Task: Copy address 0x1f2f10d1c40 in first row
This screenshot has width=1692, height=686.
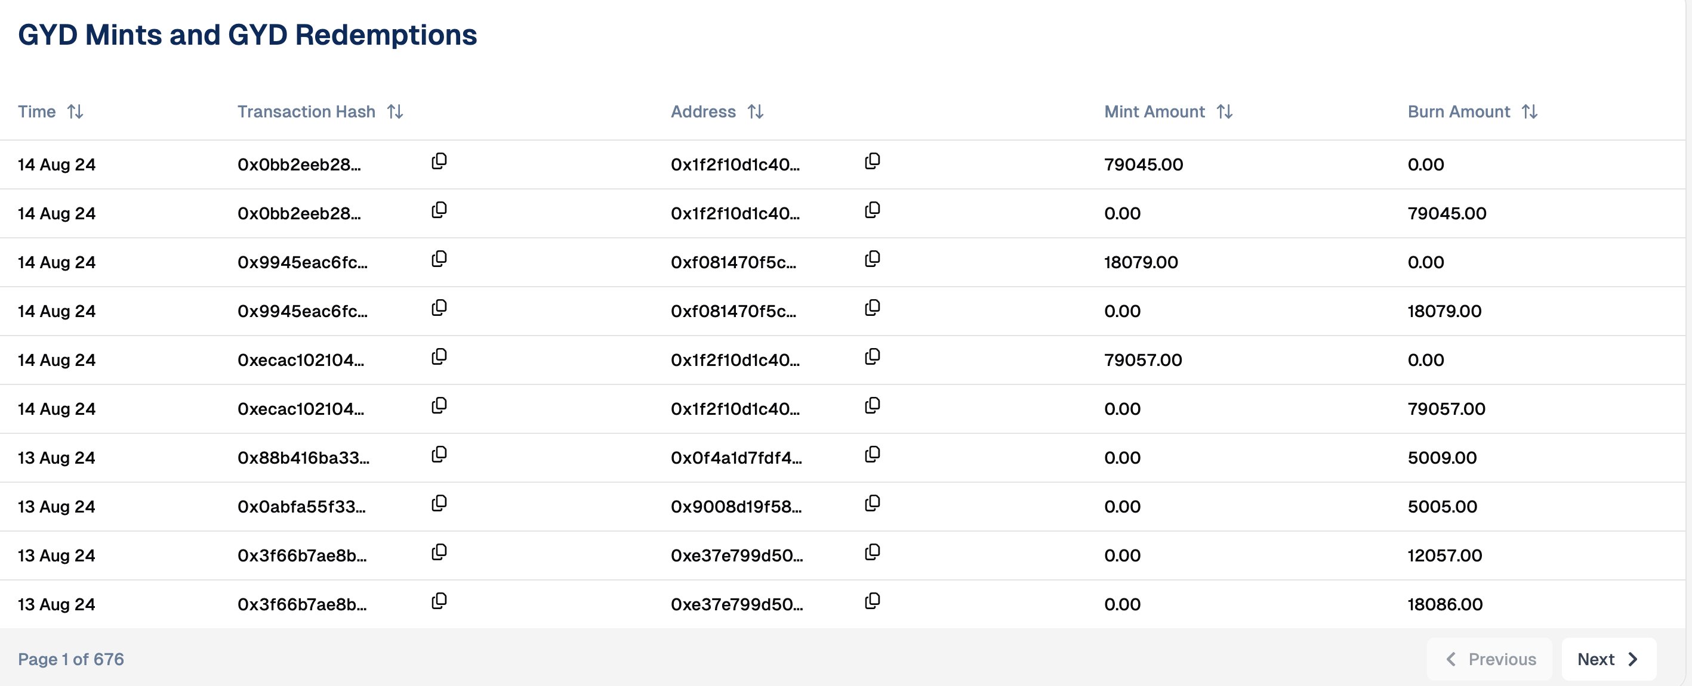Action: tap(871, 162)
